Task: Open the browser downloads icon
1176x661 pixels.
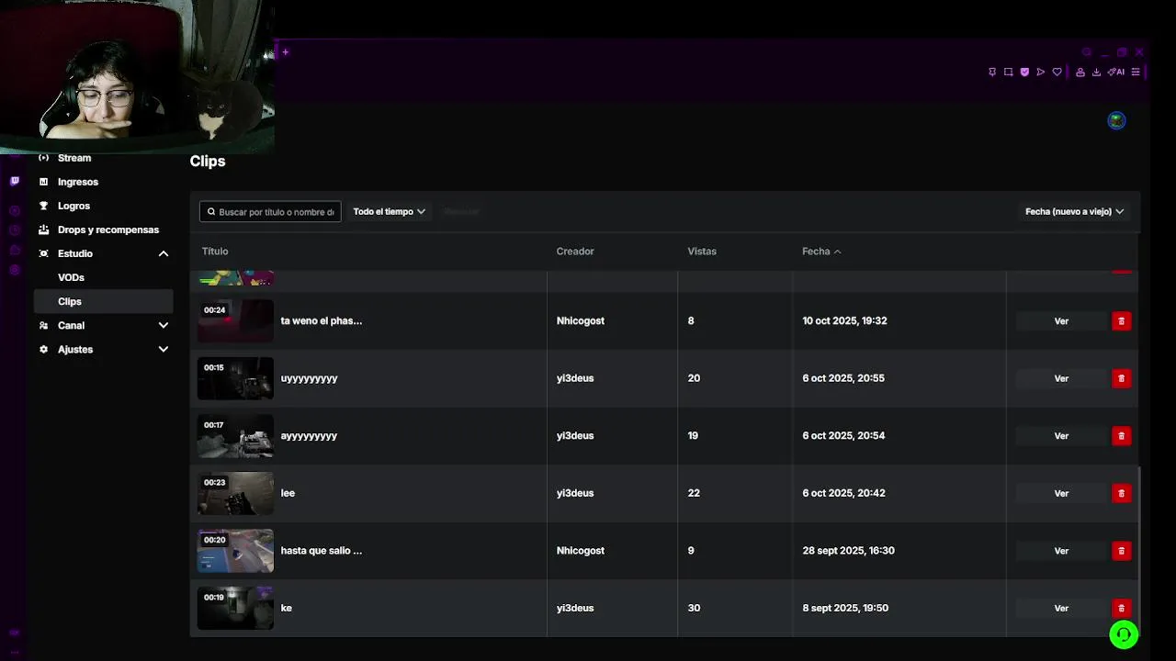Action: coord(1096,73)
